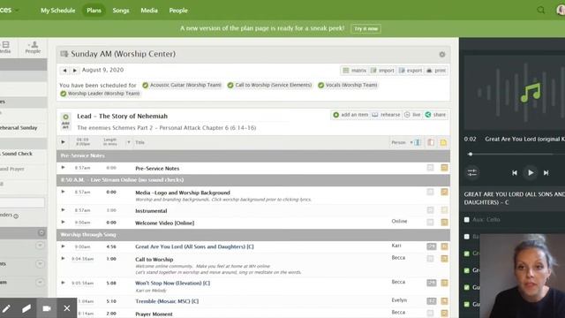The height and width of the screenshot is (318, 565).
Task: Skip to next track in player
Action: (x=546, y=173)
